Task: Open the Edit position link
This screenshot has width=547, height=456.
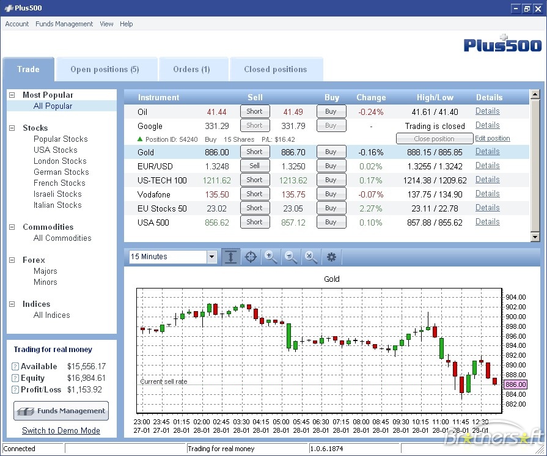Action: point(492,138)
